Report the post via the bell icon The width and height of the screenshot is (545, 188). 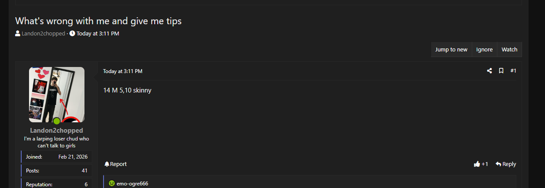pyautogui.click(x=107, y=164)
